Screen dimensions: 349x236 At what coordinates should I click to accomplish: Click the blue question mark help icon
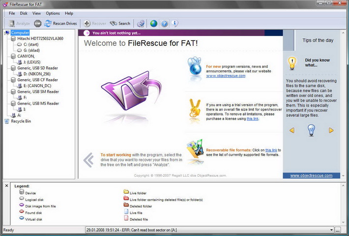[165, 23]
